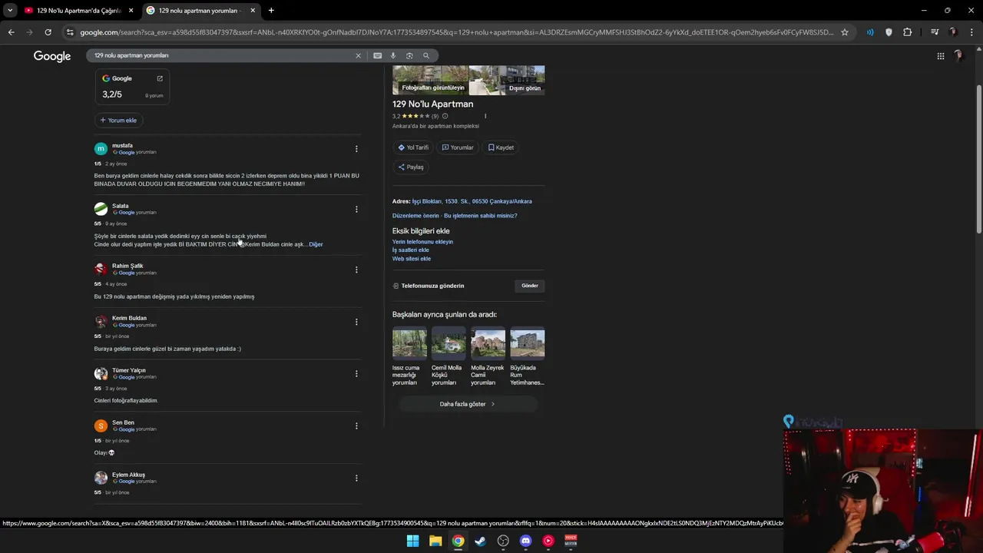
Task: Expand Salata's review with Diğer
Action: (316, 244)
